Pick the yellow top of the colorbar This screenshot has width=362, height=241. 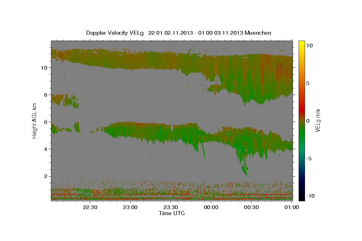pyautogui.click(x=301, y=44)
